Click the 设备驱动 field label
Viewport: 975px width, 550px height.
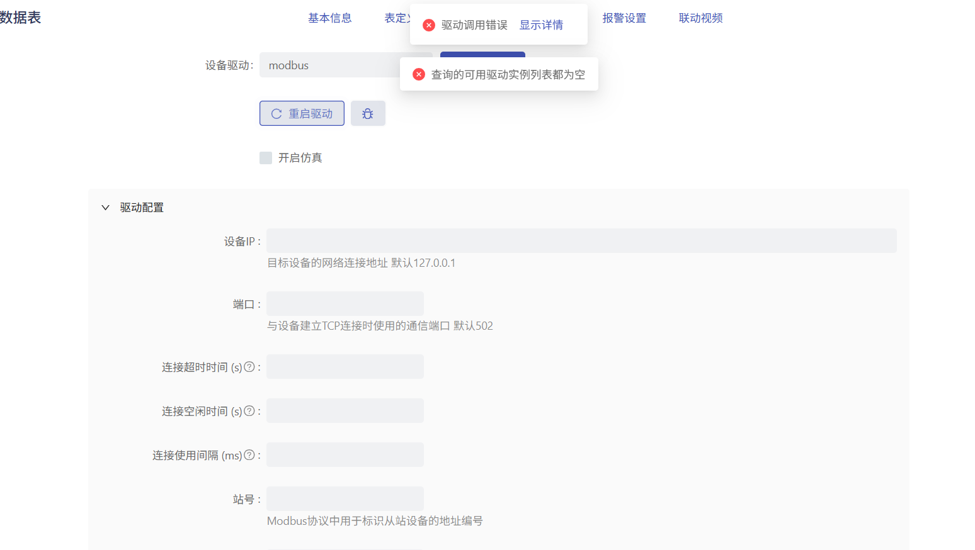point(229,65)
